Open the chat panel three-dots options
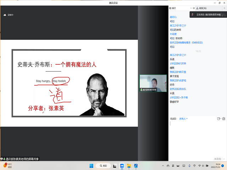 click(x=192, y=8)
